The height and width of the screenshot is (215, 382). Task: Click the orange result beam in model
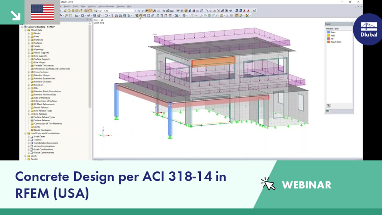point(213,62)
